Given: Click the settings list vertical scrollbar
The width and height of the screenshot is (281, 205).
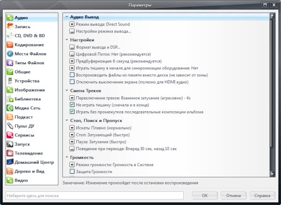Looking at the screenshot, I should pos(272,94).
